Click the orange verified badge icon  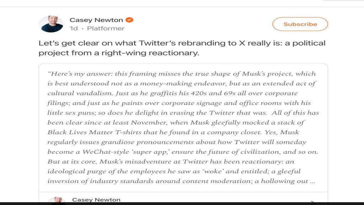pos(130,20)
